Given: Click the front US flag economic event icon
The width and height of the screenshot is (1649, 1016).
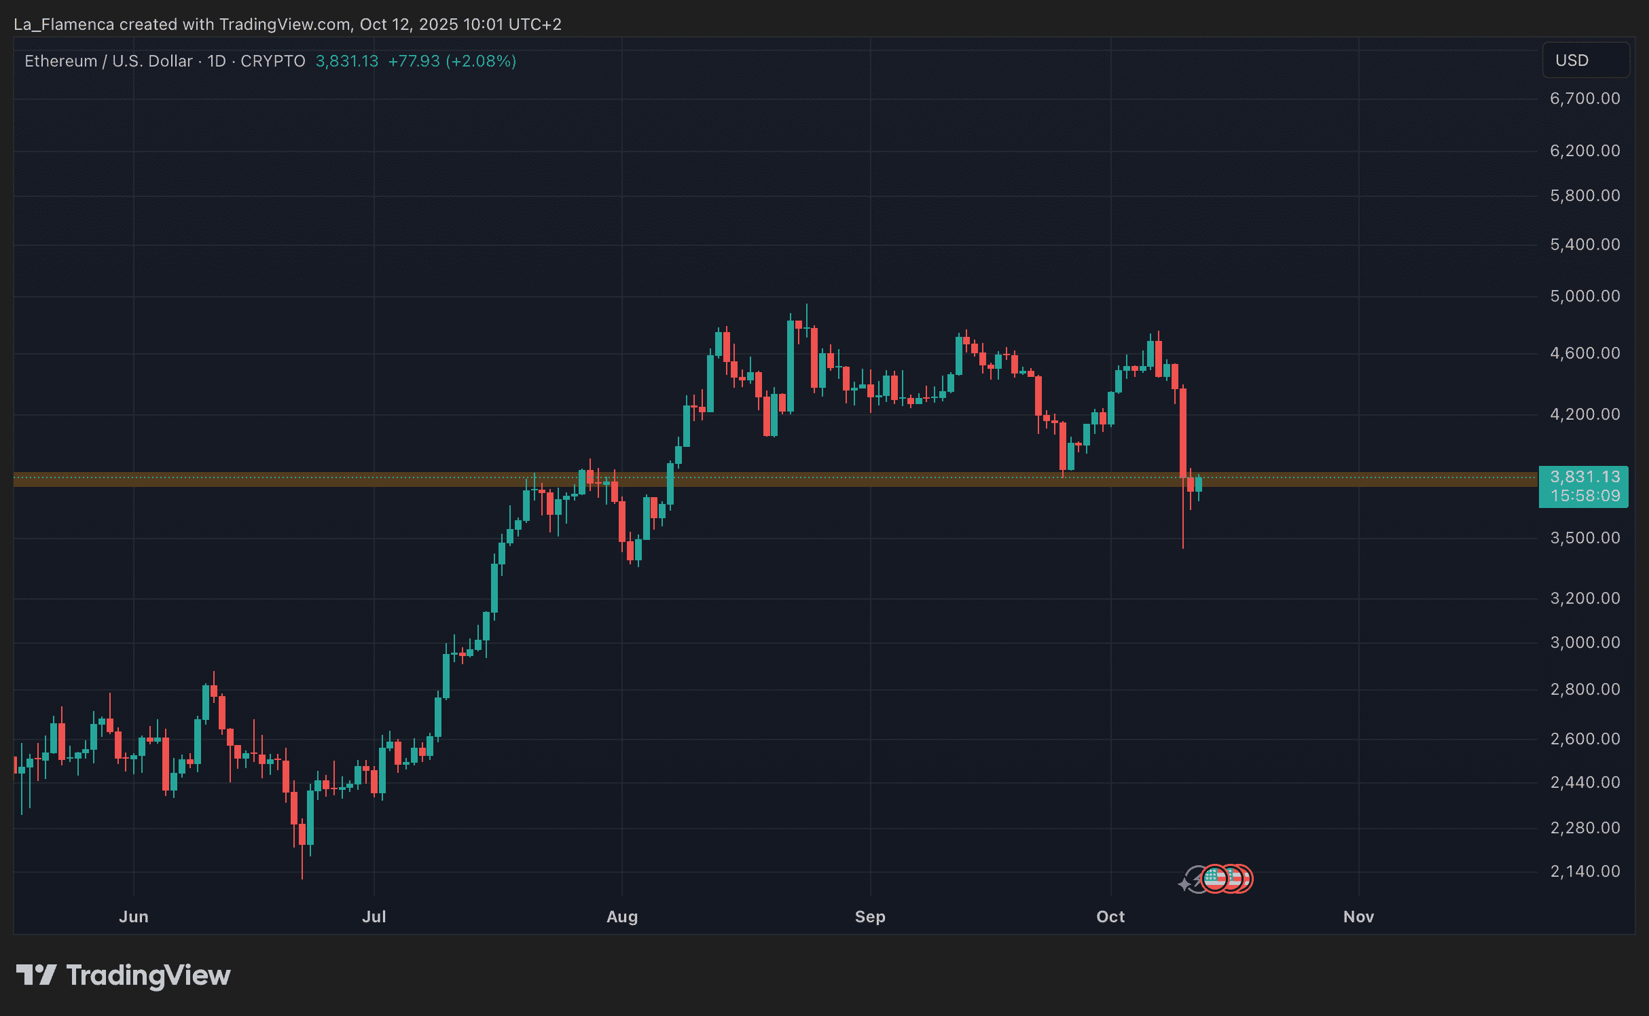Looking at the screenshot, I should pos(1214,879).
